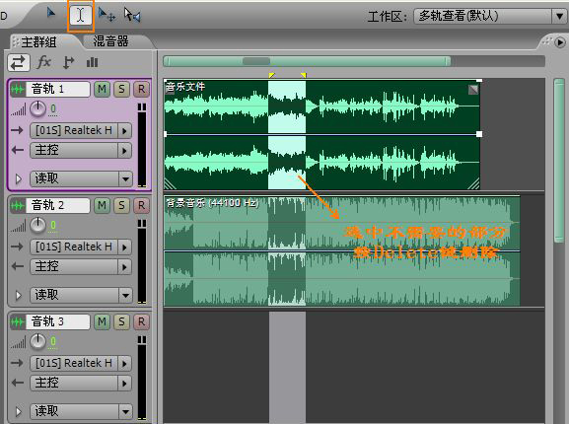Click the volume ramp icon on 音轨 3
The height and width of the screenshot is (424, 569).
[18, 342]
